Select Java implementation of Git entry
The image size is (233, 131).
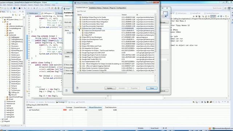coord(91,61)
